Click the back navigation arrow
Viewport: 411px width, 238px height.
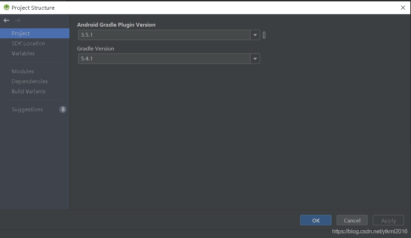tap(6, 20)
